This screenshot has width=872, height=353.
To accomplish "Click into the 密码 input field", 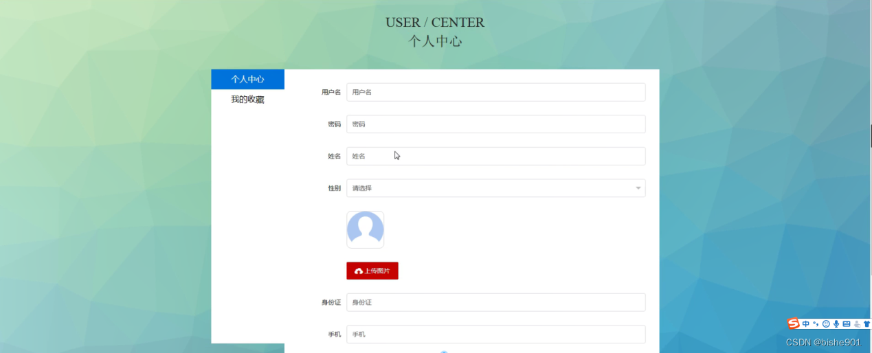I will [495, 124].
